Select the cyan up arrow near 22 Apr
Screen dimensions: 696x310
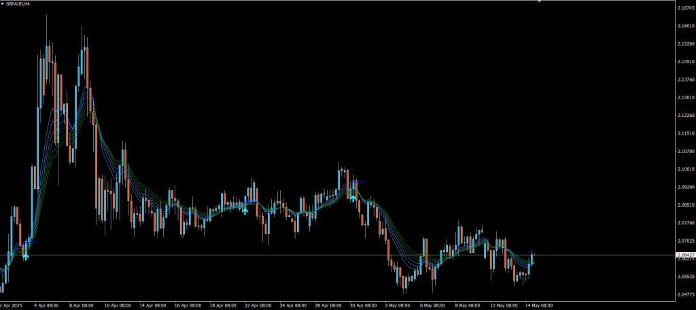245,210
